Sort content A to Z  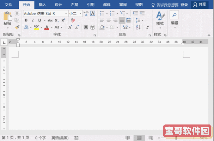[138, 27]
